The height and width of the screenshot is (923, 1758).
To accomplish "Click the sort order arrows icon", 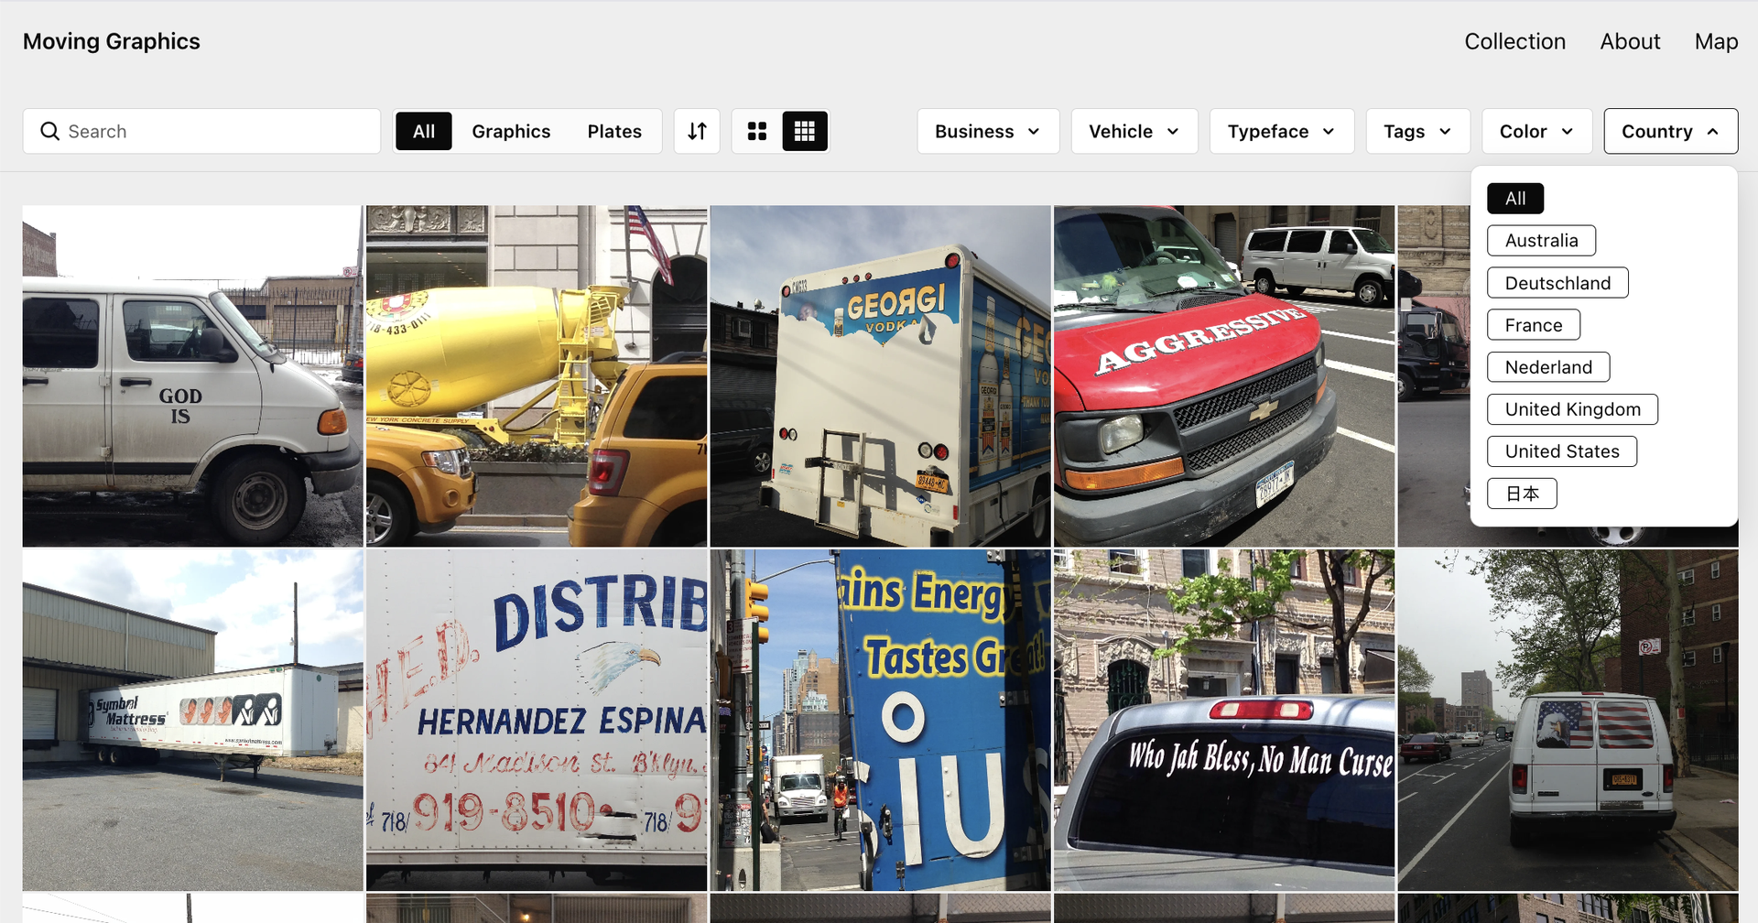I will pos(697,131).
